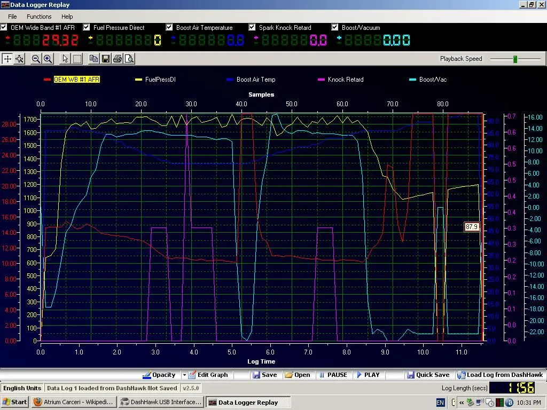Uncheck Spark Knock Retard checkbox
The image size is (547, 410).
tap(252, 27)
